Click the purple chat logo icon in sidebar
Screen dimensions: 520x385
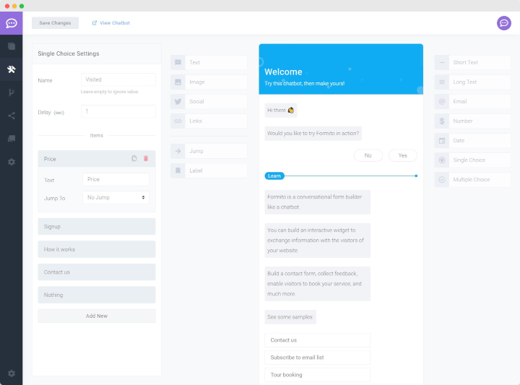[x=12, y=23]
